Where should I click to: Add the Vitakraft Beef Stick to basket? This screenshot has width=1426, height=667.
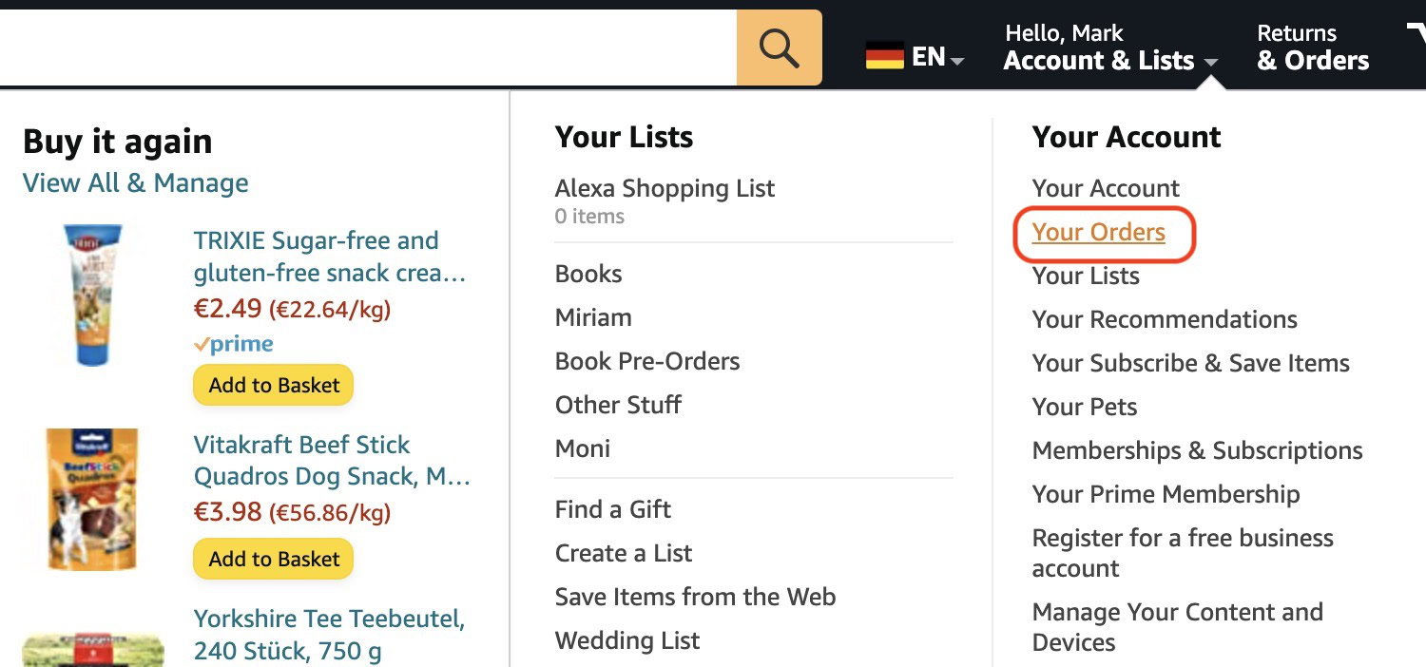273,559
